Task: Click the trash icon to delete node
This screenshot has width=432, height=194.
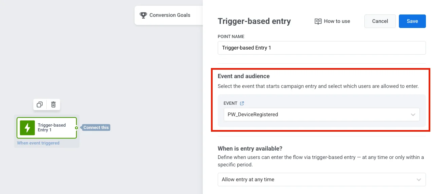Action: tap(53, 105)
